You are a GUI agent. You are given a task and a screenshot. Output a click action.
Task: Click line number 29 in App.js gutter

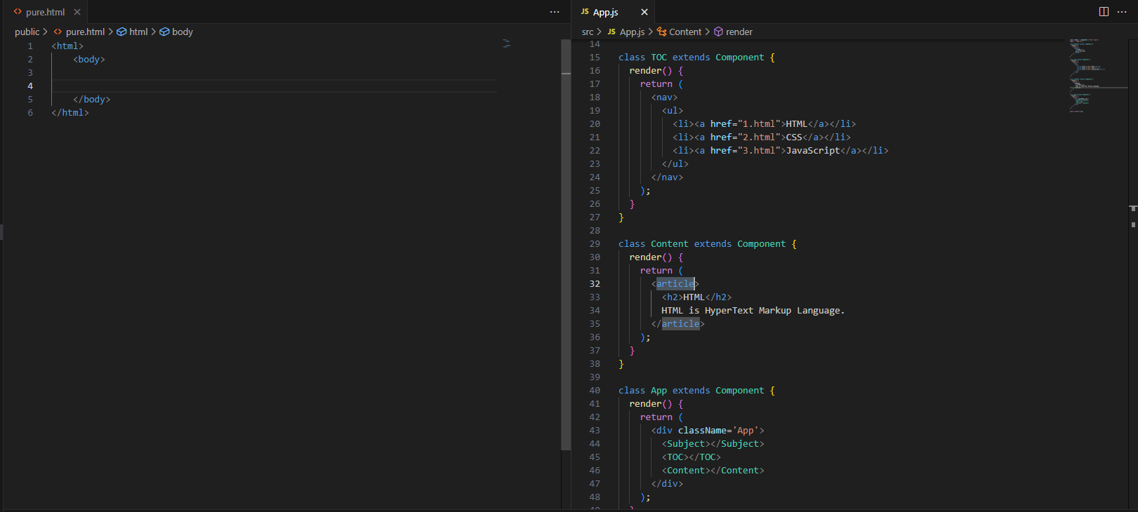click(x=595, y=244)
